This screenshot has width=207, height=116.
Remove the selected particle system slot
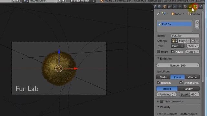[197, 27]
